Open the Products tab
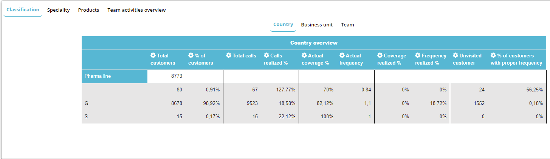550x159 pixels. coord(88,10)
